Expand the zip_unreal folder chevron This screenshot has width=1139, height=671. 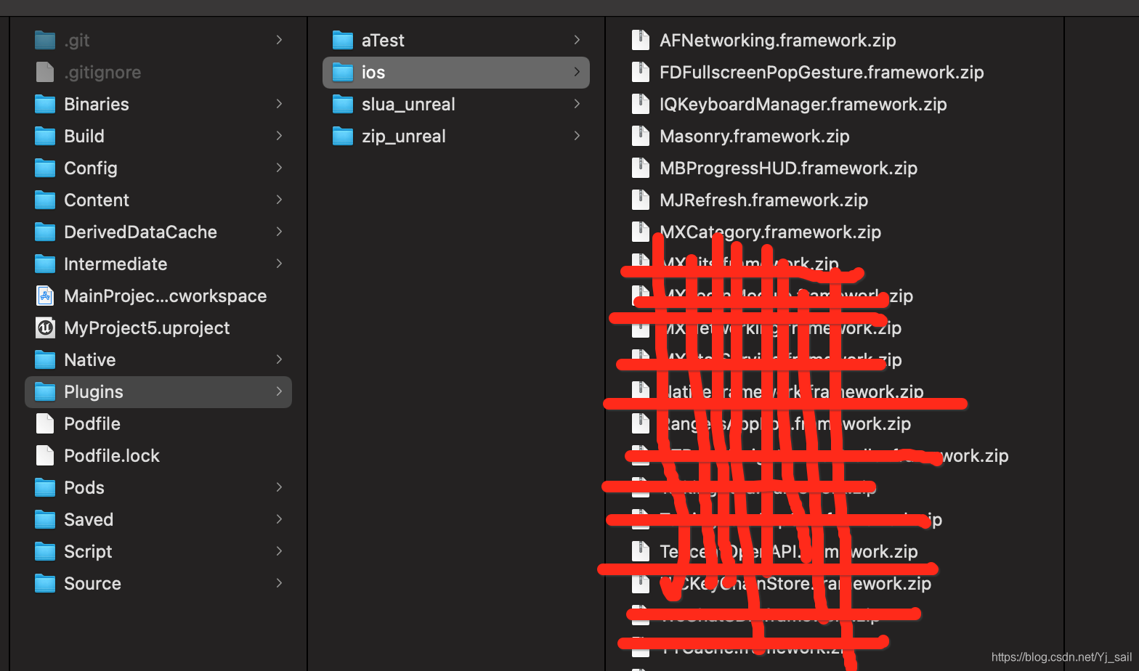click(577, 136)
